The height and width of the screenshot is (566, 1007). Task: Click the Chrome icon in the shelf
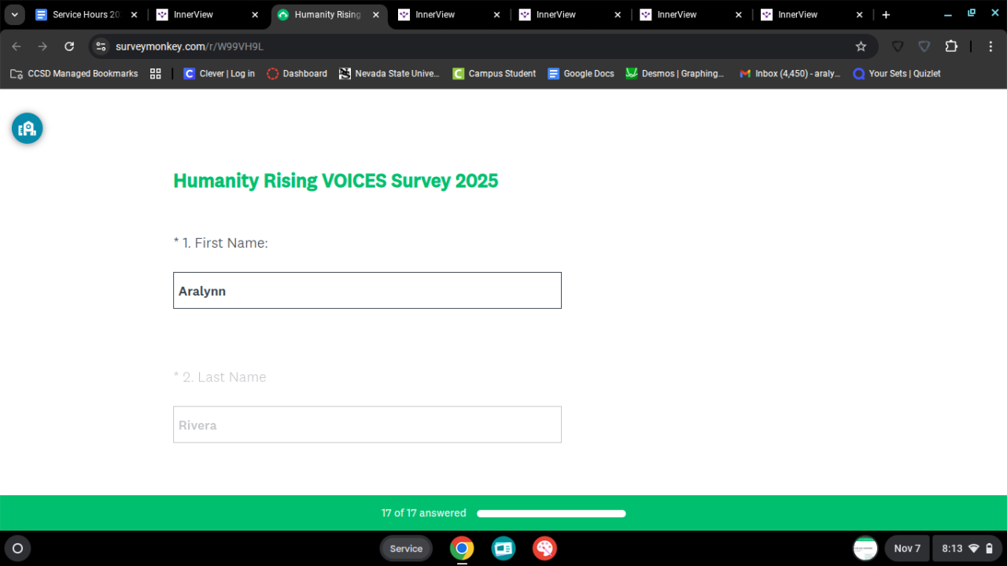coord(462,548)
